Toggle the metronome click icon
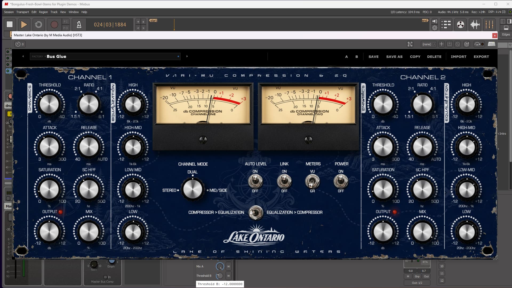This screenshot has height=288, width=512. pyautogui.click(x=79, y=25)
